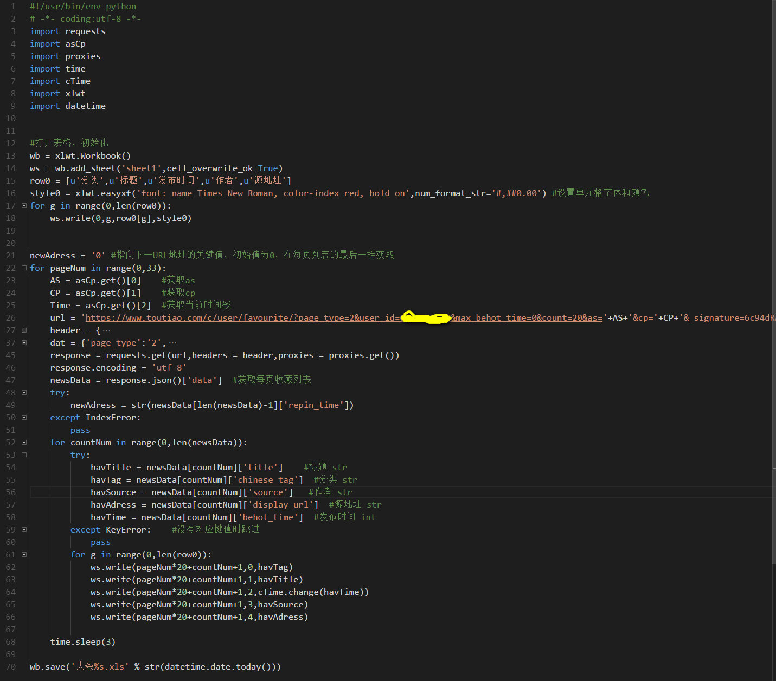Place cursor on 'wb.save' in the last line
Screen dimensions: 776x681
[49, 667]
